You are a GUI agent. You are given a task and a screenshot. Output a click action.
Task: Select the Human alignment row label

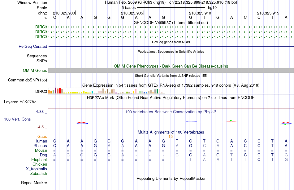click(41, 141)
